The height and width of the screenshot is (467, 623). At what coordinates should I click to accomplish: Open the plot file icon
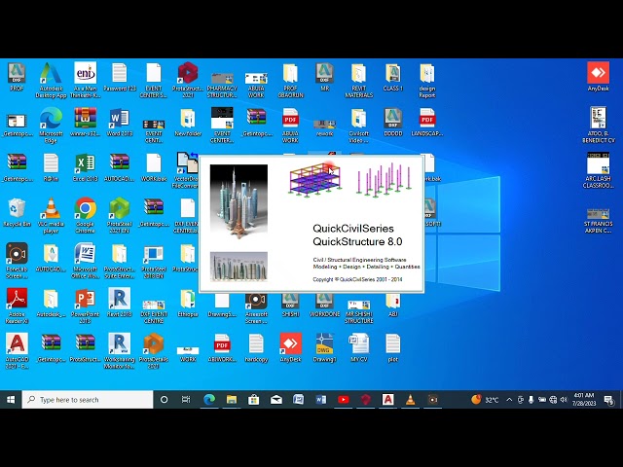pyautogui.click(x=393, y=348)
